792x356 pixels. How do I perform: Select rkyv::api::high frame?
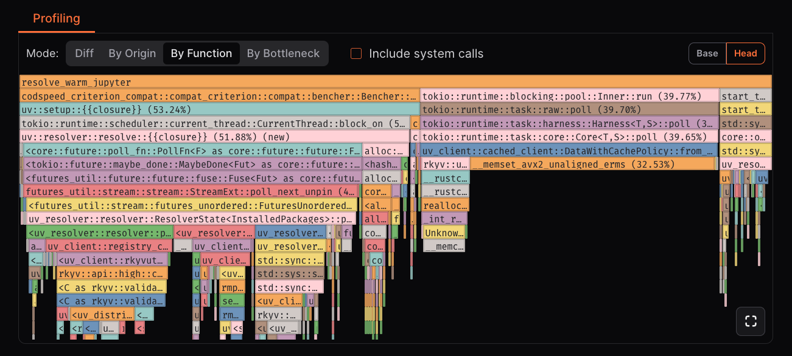(111, 273)
